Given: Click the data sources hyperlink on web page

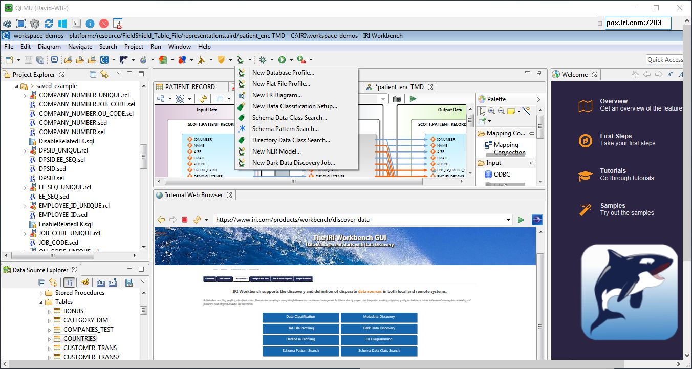Looking at the screenshot, I should coord(370,291).
